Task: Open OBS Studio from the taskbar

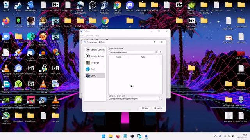Action: [x=132, y=136]
